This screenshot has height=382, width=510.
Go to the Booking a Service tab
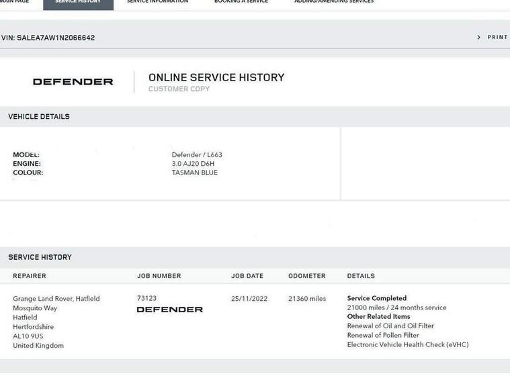click(241, 2)
